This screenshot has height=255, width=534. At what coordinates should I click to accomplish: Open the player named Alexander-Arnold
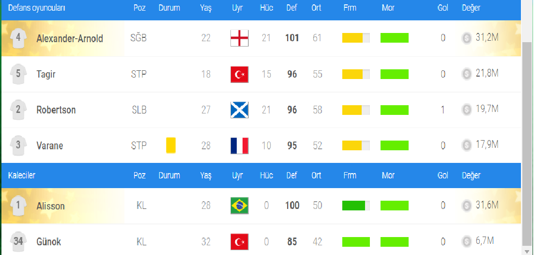coord(70,38)
